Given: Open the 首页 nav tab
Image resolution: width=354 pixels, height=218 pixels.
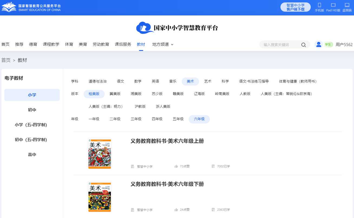Looking at the screenshot, I should [5, 44].
